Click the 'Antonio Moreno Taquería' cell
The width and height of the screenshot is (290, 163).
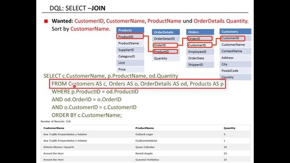58,147
